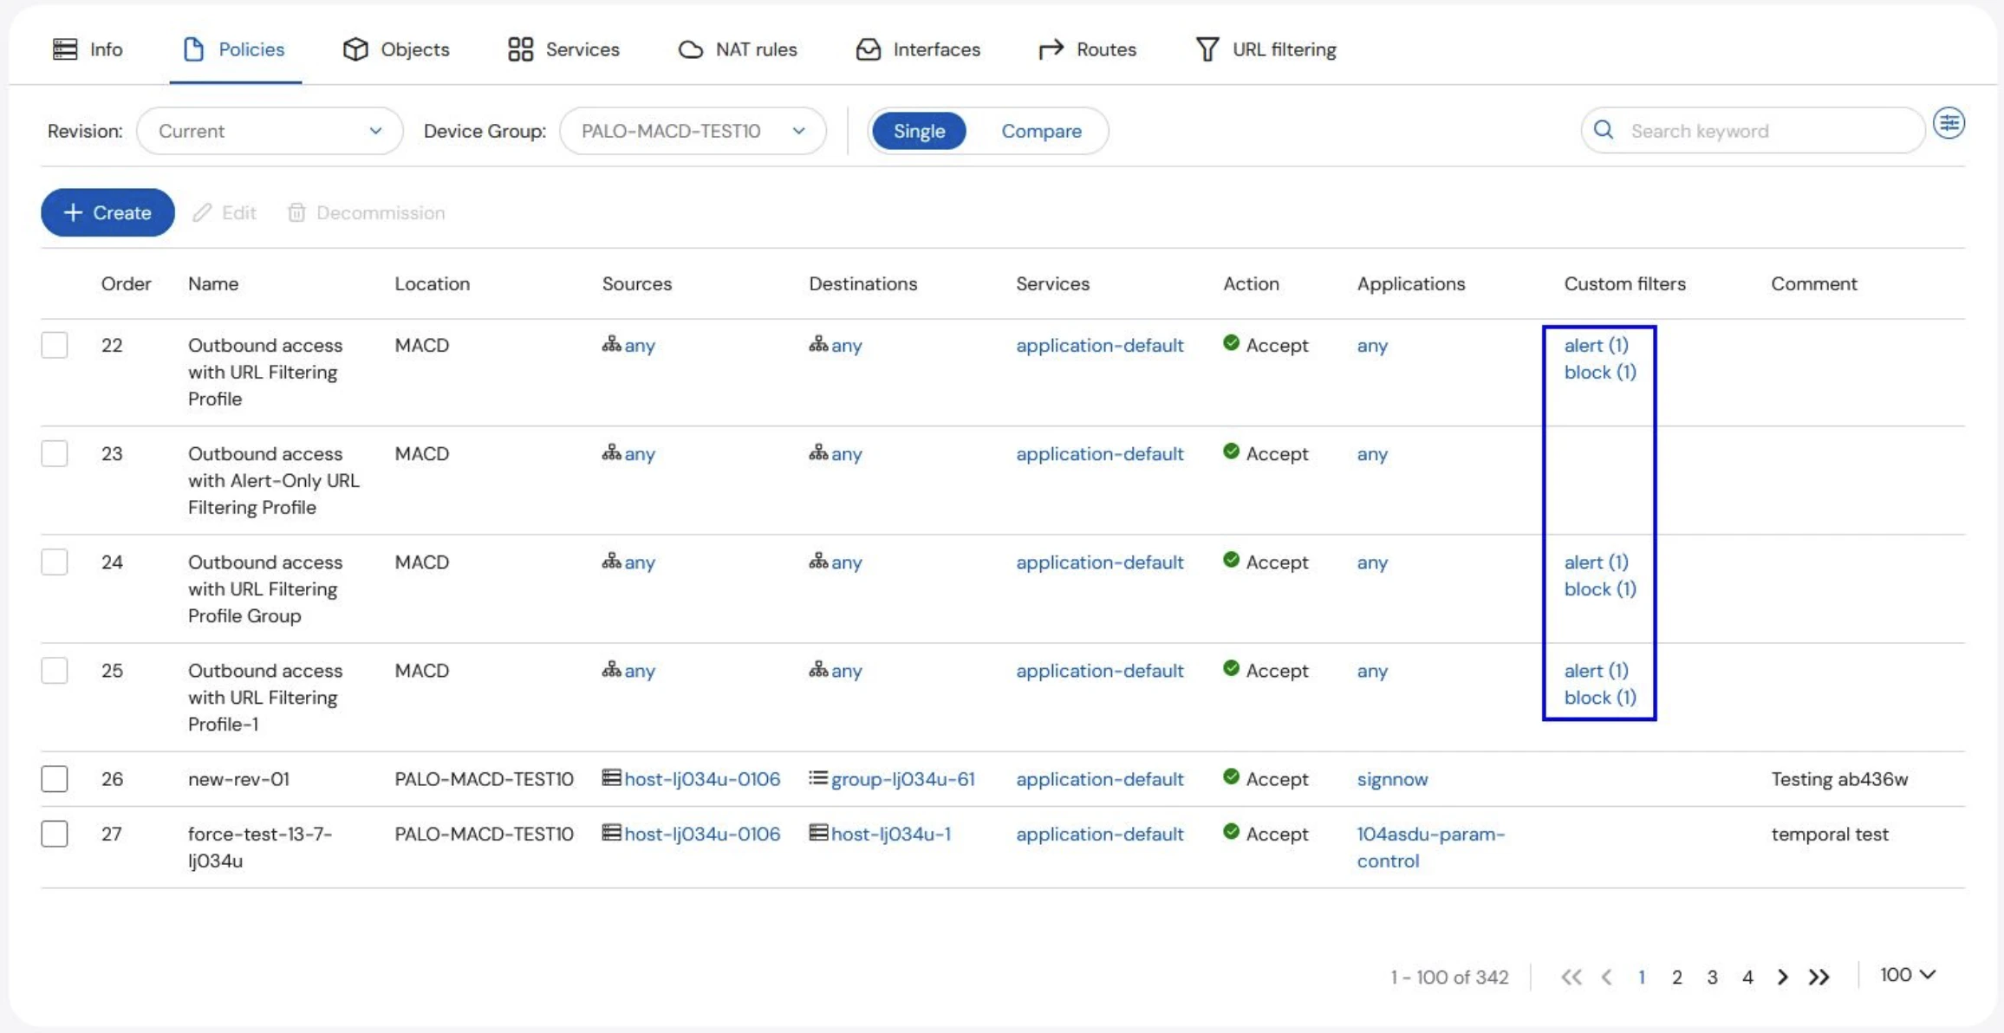2004x1033 pixels.
Task: Click the network icon for rule 22 source
Action: click(611, 344)
